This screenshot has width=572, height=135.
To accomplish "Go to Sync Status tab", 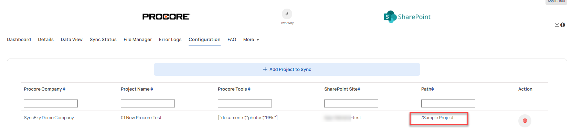I will (x=103, y=40).
